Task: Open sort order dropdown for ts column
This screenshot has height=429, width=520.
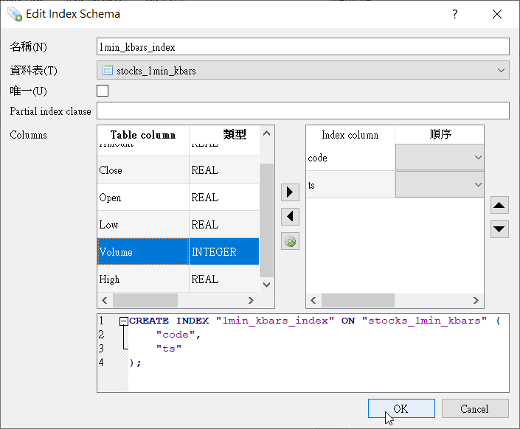Action: tap(440, 184)
